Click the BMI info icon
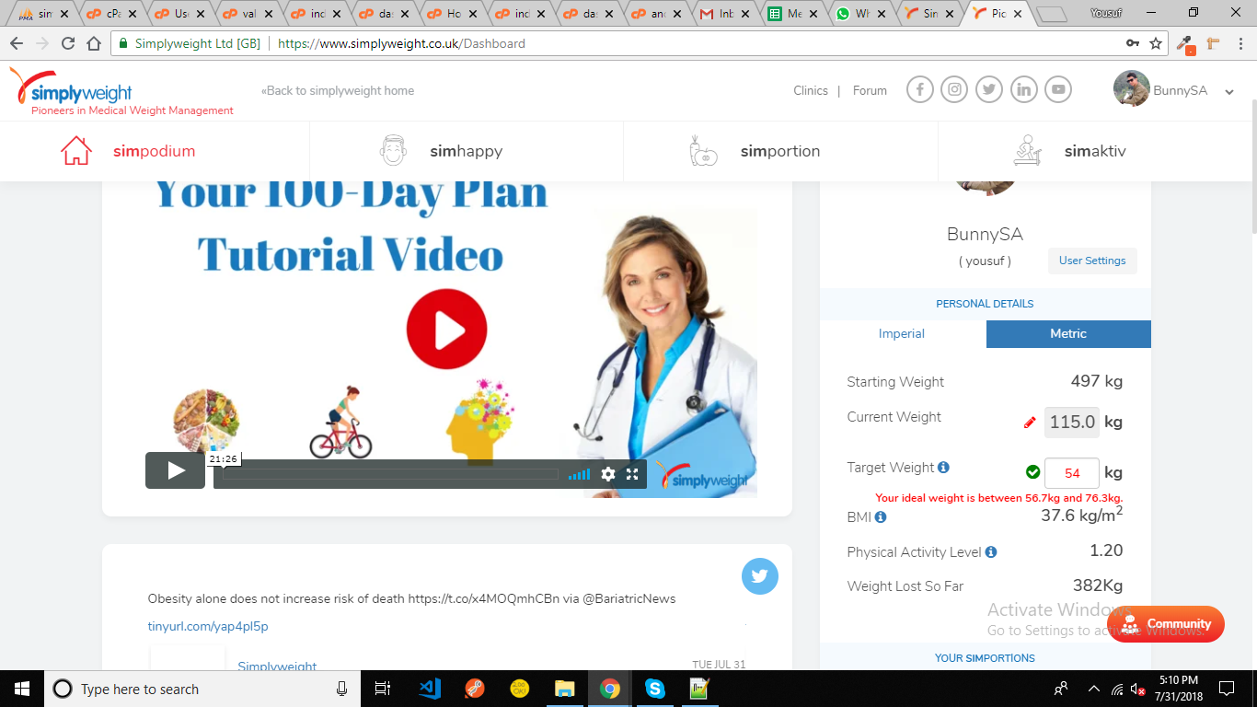 point(881,517)
